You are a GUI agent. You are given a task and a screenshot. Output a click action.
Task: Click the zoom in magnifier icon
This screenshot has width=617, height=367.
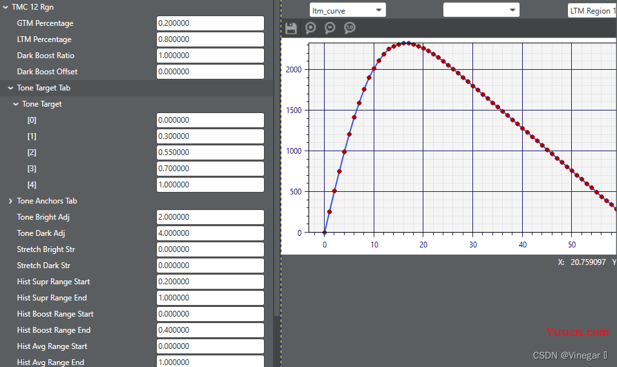click(310, 28)
